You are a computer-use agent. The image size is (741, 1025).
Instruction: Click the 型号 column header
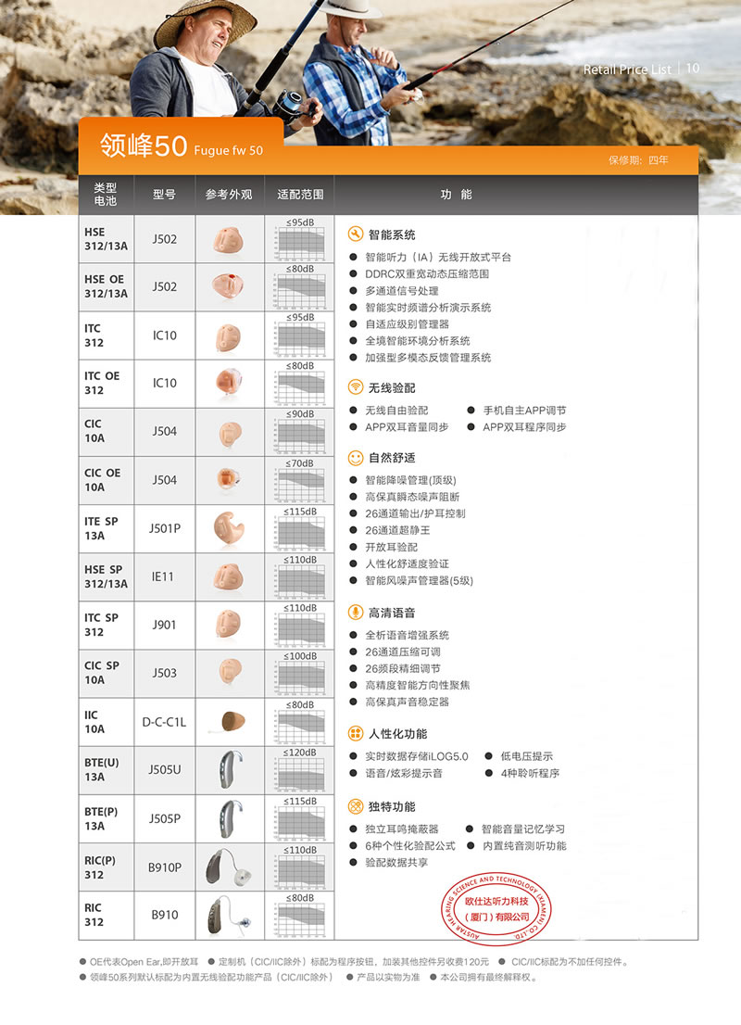point(164,195)
